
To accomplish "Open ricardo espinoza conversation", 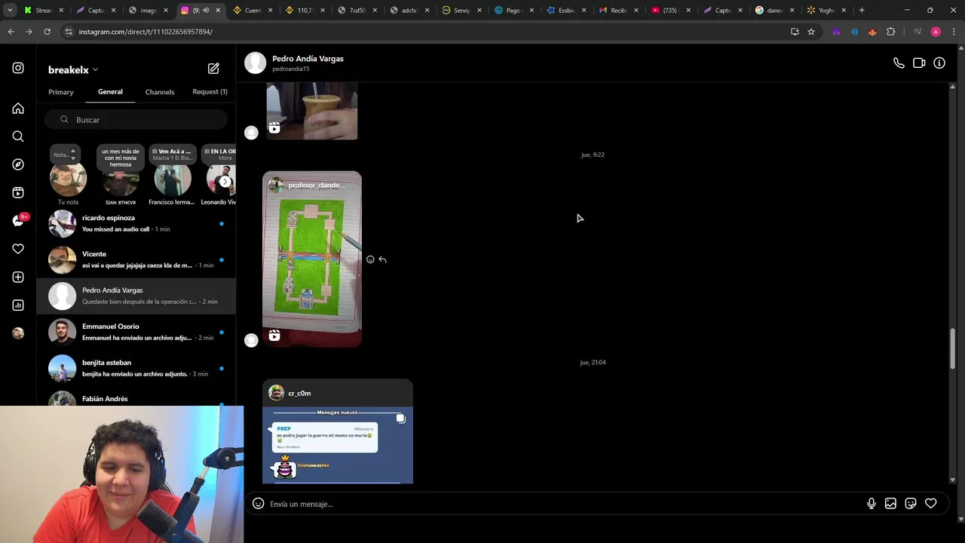I will (x=136, y=223).
